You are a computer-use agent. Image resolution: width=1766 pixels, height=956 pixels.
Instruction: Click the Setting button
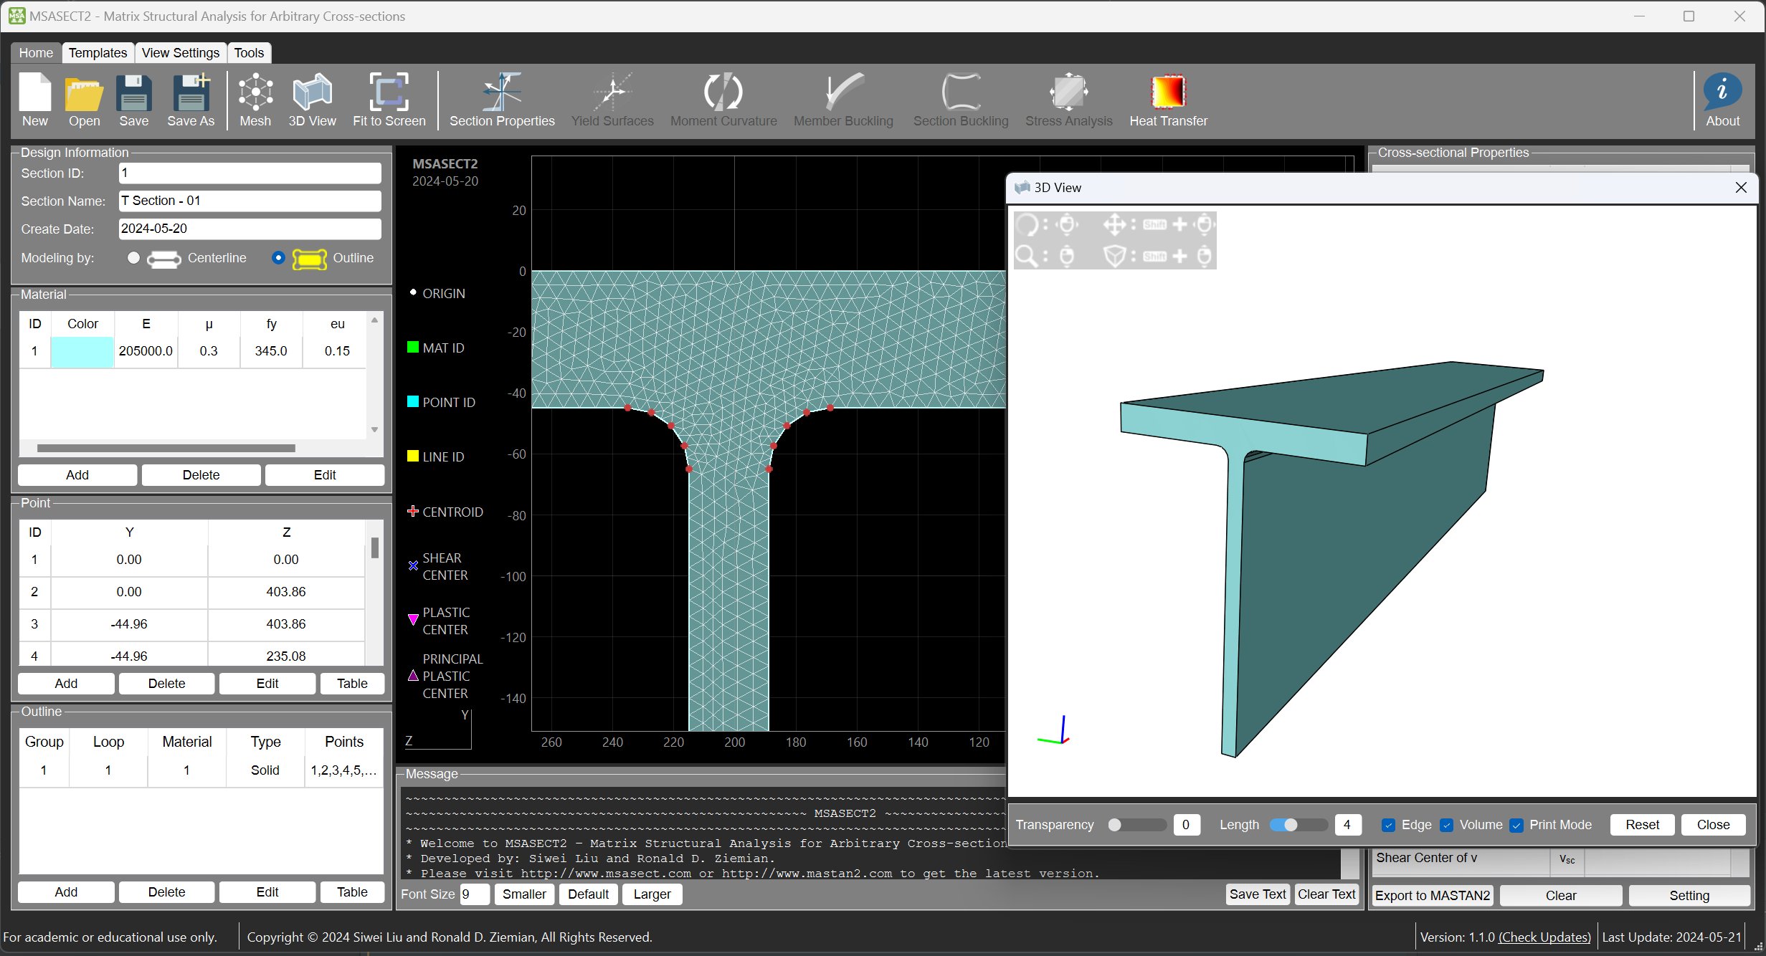point(1689,896)
